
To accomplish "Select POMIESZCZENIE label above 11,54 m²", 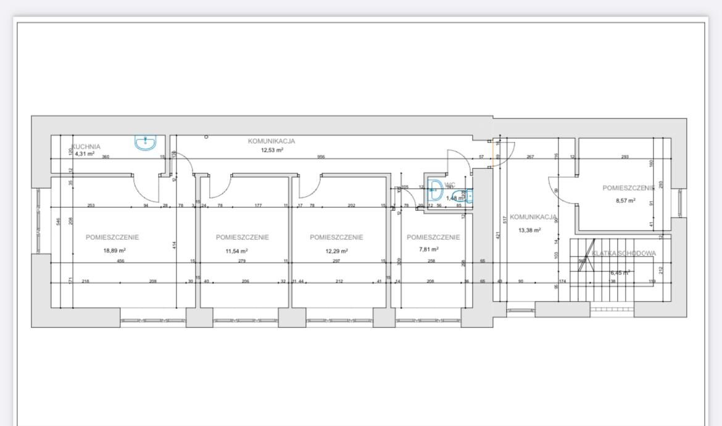I will (x=242, y=237).
